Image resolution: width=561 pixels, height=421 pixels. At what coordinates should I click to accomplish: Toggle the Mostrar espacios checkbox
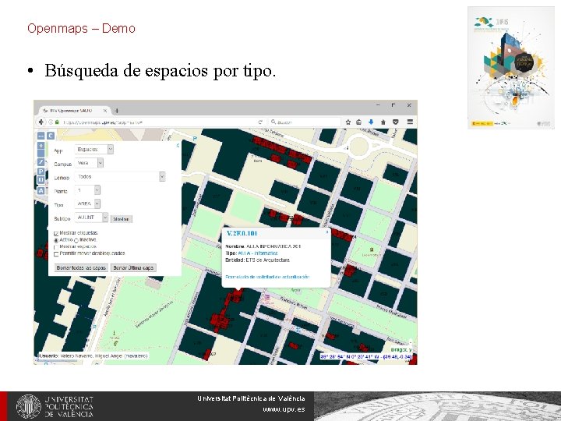[56, 247]
